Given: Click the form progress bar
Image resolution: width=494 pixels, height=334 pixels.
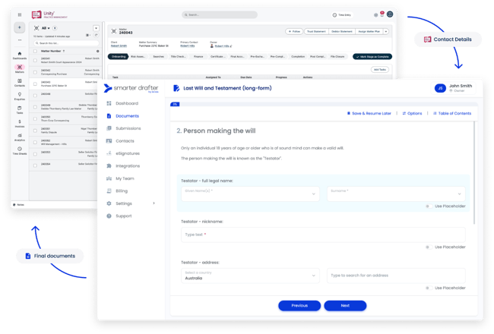Looking at the screenshot, I should click(321, 103).
